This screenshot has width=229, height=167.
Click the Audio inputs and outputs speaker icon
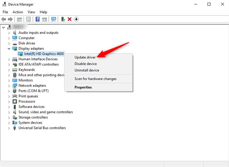[15, 33]
